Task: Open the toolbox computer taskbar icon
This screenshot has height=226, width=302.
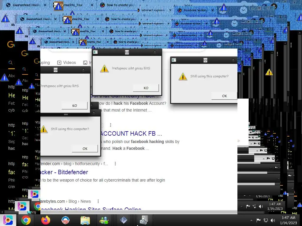Action: pyautogui.click(x=144, y=220)
